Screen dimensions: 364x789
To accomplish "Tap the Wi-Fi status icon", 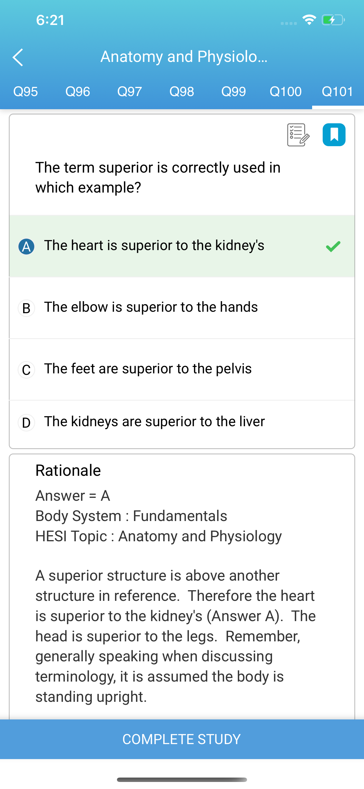I will coord(309,20).
